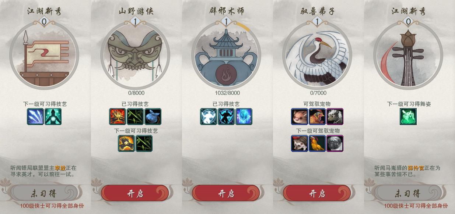Click the 未习得 button below the flag emblem
The height and width of the screenshot is (214, 455).
(44, 193)
